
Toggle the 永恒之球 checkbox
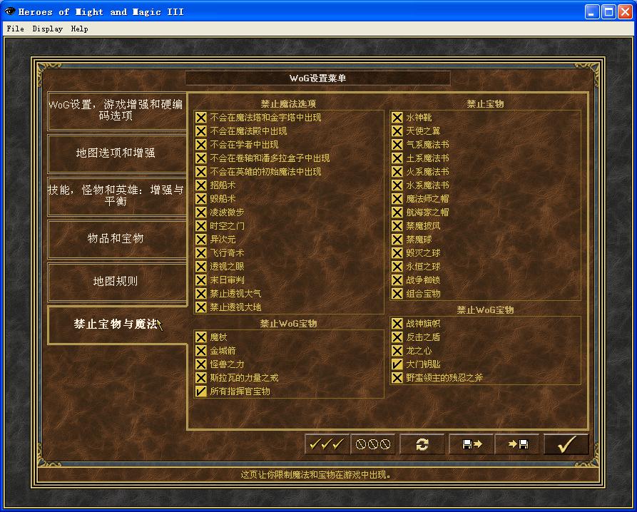(397, 267)
